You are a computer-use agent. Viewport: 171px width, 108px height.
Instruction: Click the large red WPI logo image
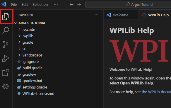coord(139,51)
